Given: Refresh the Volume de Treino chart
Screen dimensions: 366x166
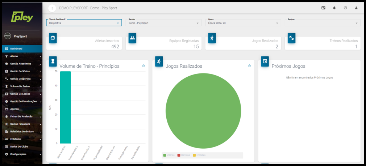Looking at the screenshot, I should (x=143, y=66).
